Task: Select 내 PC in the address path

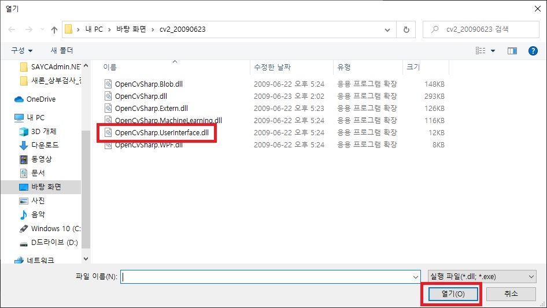Action: (x=94, y=29)
